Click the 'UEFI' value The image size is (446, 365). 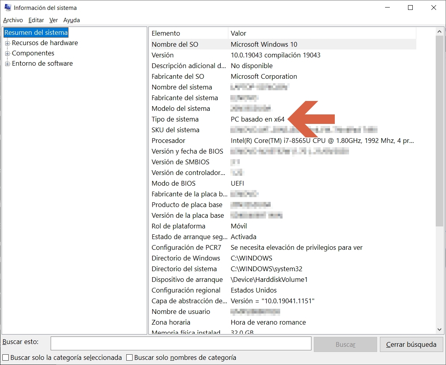coord(237,183)
